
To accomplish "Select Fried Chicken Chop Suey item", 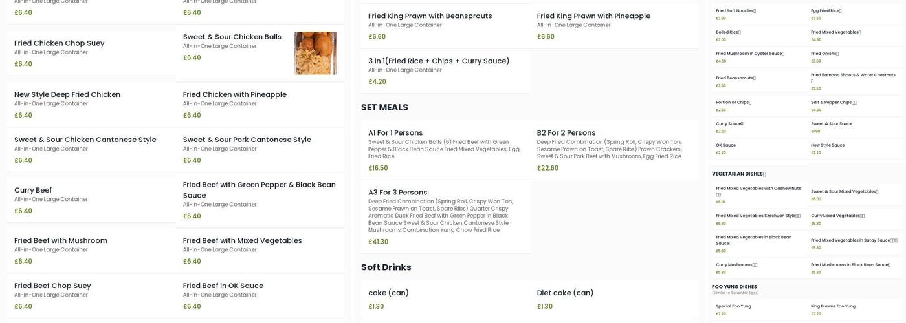I will pos(59,43).
